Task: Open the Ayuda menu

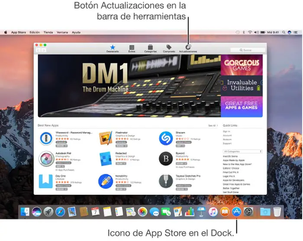Action: [x=76, y=33]
